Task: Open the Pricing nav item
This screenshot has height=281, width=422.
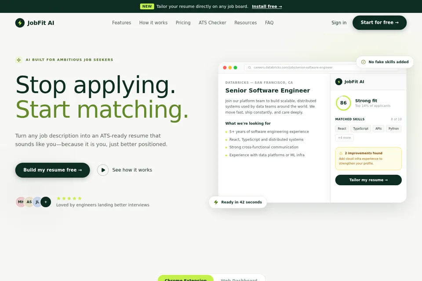Action: click(183, 23)
